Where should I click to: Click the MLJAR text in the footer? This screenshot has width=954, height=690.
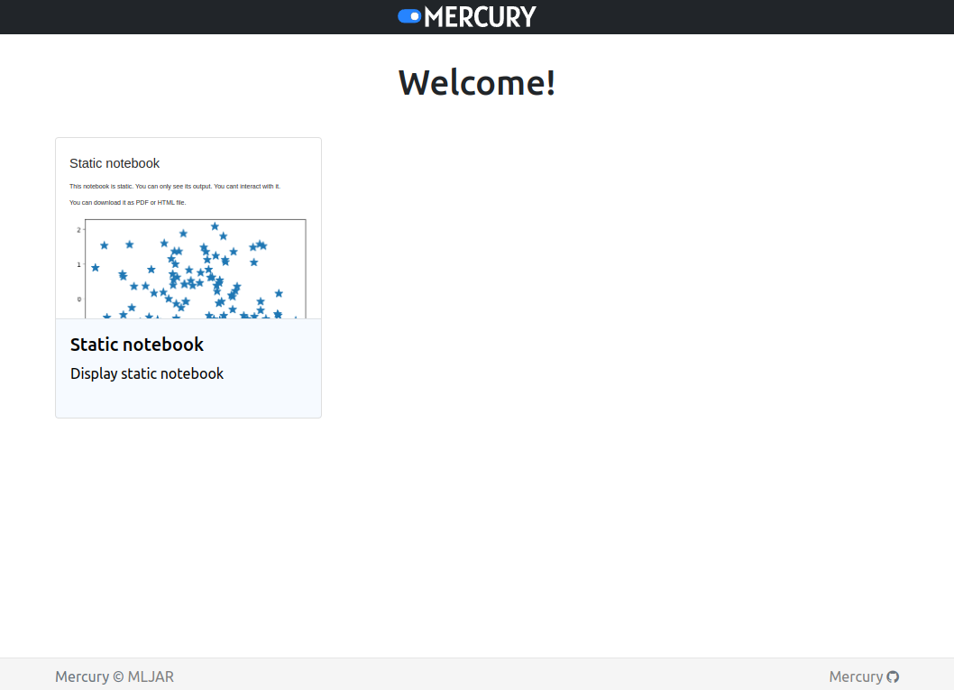(x=151, y=676)
